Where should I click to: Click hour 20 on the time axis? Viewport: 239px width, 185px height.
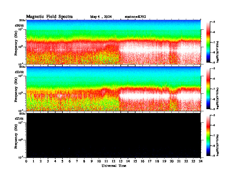[x=172, y=161]
